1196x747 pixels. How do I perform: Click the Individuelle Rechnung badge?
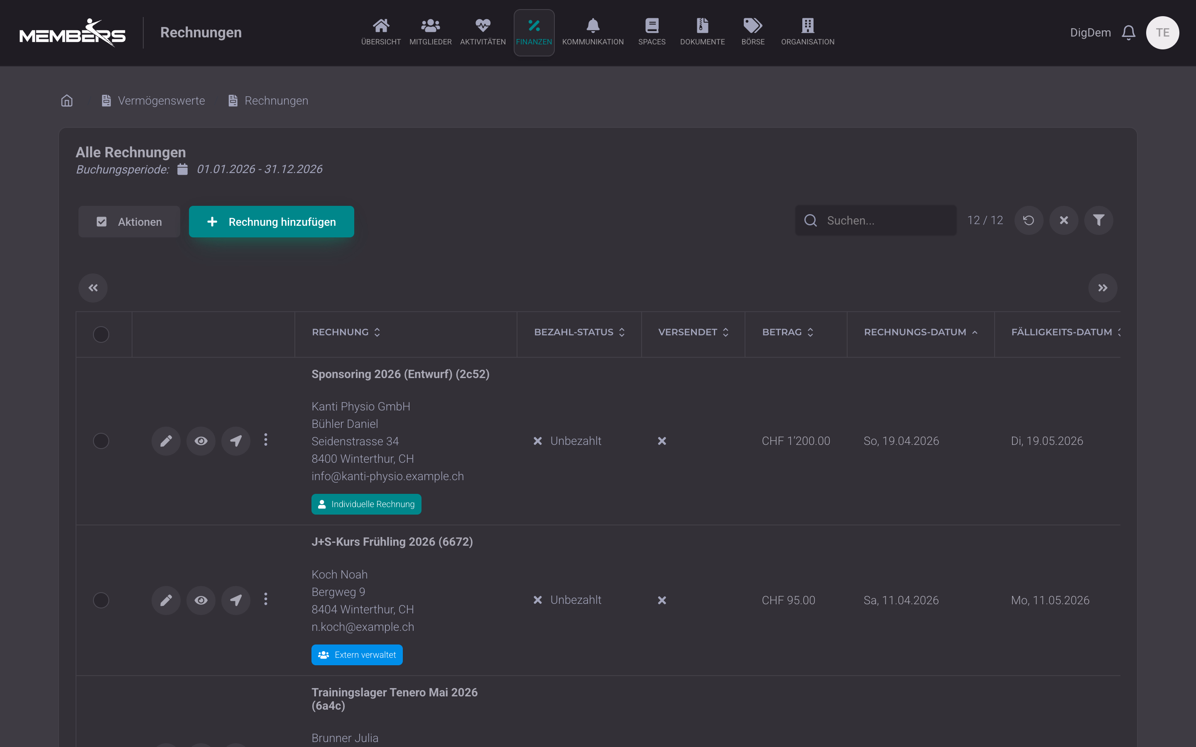tap(366, 504)
